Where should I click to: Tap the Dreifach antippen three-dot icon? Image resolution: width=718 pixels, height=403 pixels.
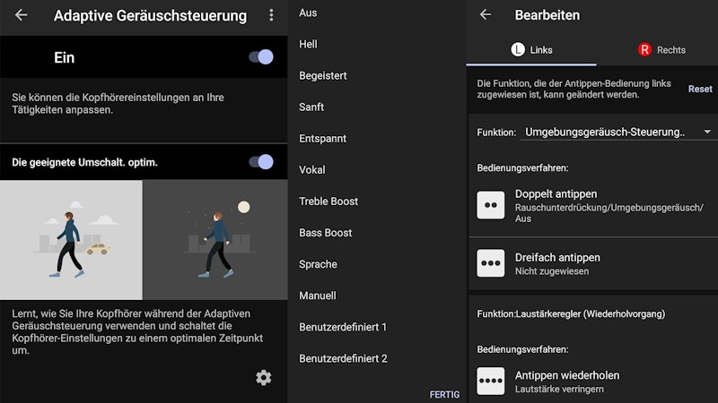pyautogui.click(x=491, y=263)
